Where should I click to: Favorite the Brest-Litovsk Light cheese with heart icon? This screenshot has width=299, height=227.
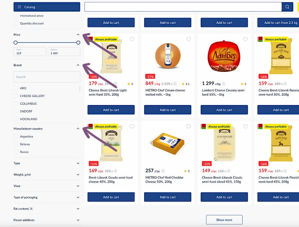(x=132, y=39)
